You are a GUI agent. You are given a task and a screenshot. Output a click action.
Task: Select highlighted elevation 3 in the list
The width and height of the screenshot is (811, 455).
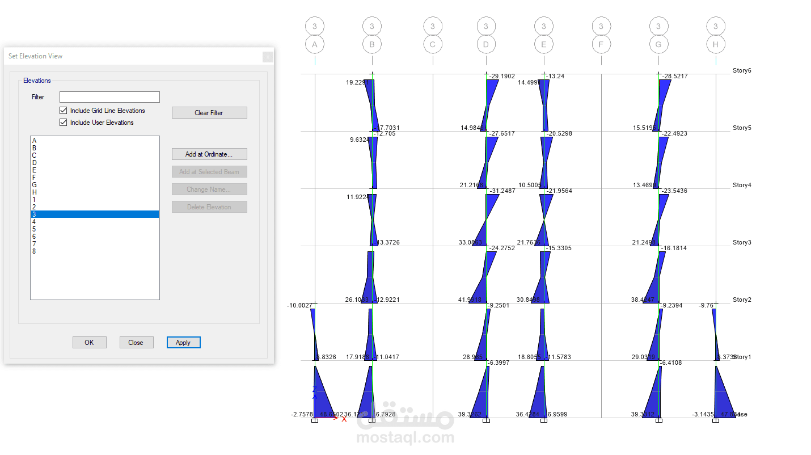[95, 214]
